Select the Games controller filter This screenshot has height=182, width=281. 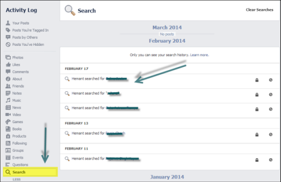8,122
